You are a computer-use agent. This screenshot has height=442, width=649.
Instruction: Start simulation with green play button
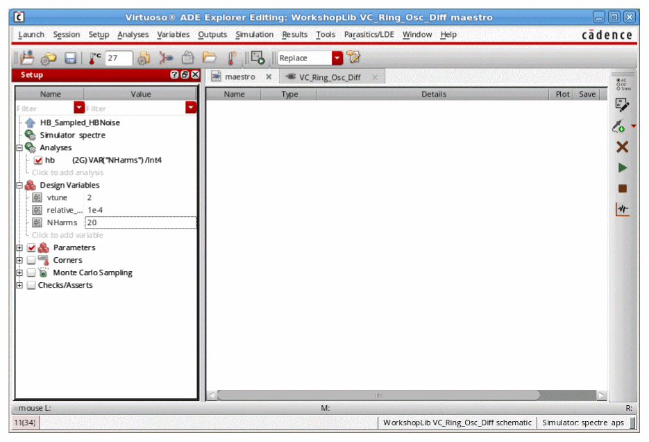[x=622, y=167]
